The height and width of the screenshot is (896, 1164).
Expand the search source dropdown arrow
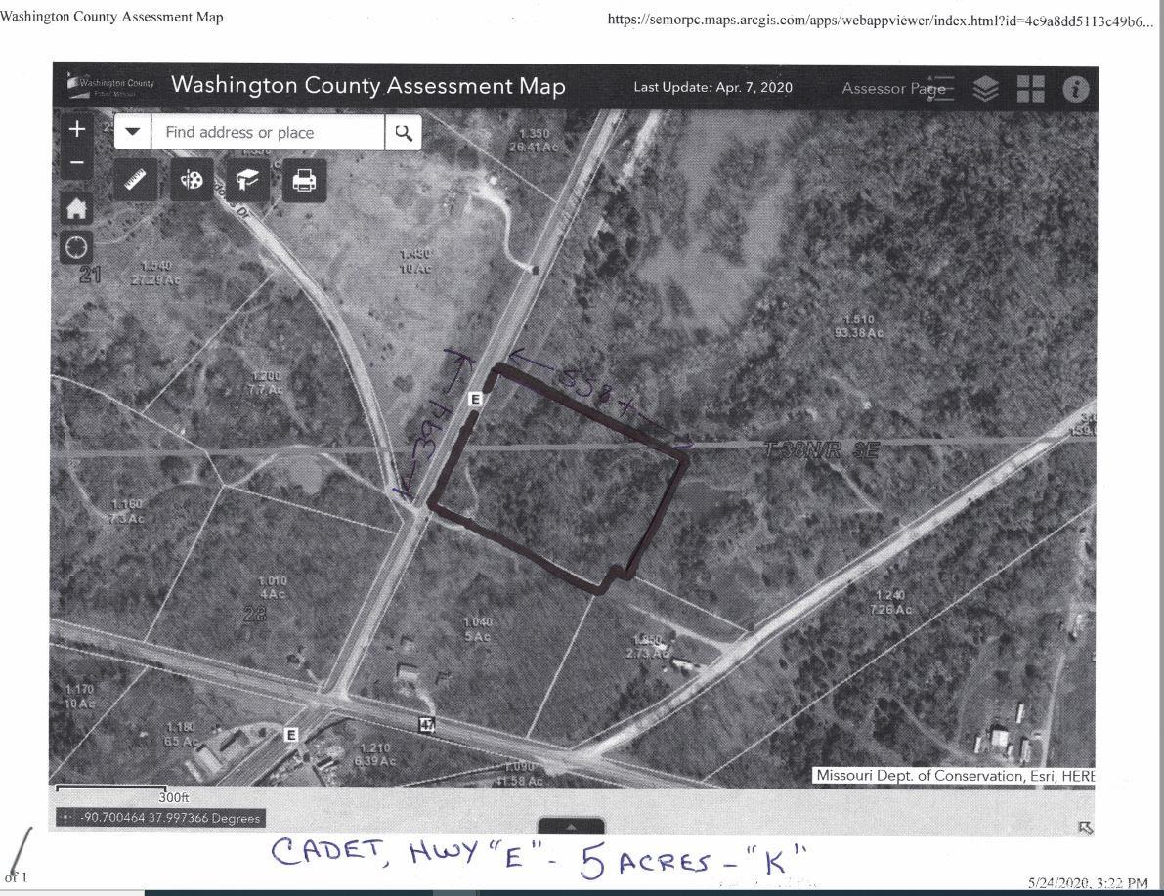pyautogui.click(x=134, y=132)
